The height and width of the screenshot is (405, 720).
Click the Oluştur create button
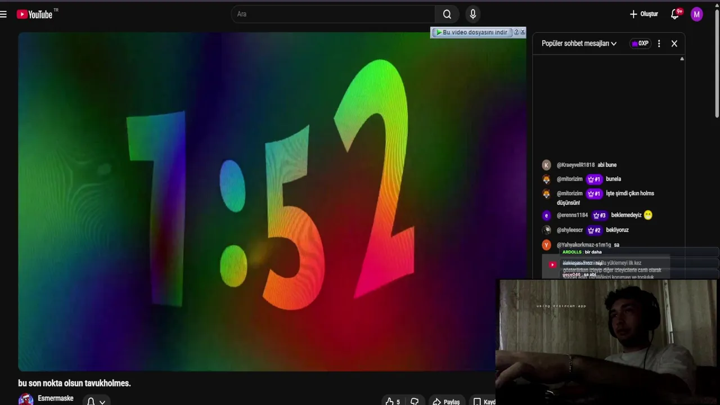point(643,14)
